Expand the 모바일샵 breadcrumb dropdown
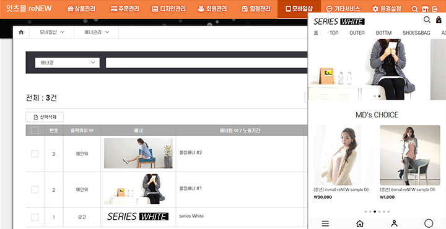This screenshot has height=229, width=446. click(52, 32)
